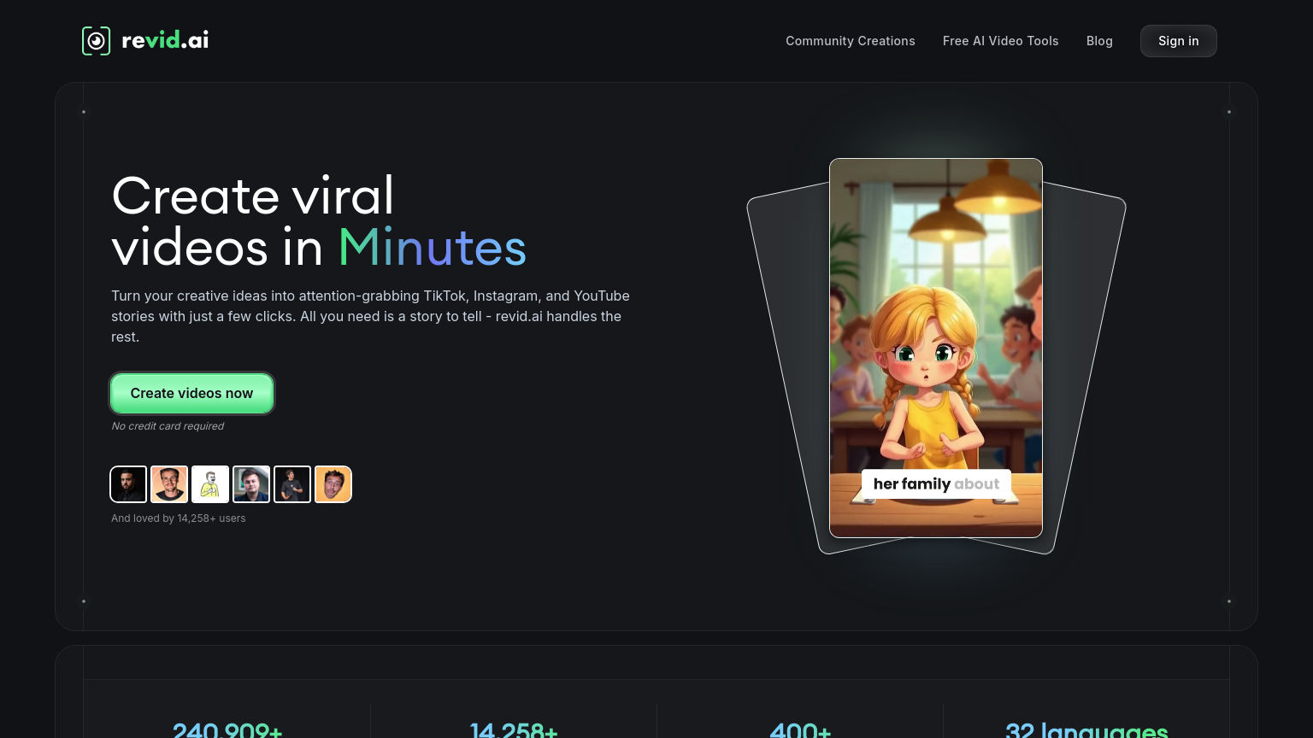Click the '240,909+' statistic counter
Viewport: 1313px width, 738px height.
(227, 730)
